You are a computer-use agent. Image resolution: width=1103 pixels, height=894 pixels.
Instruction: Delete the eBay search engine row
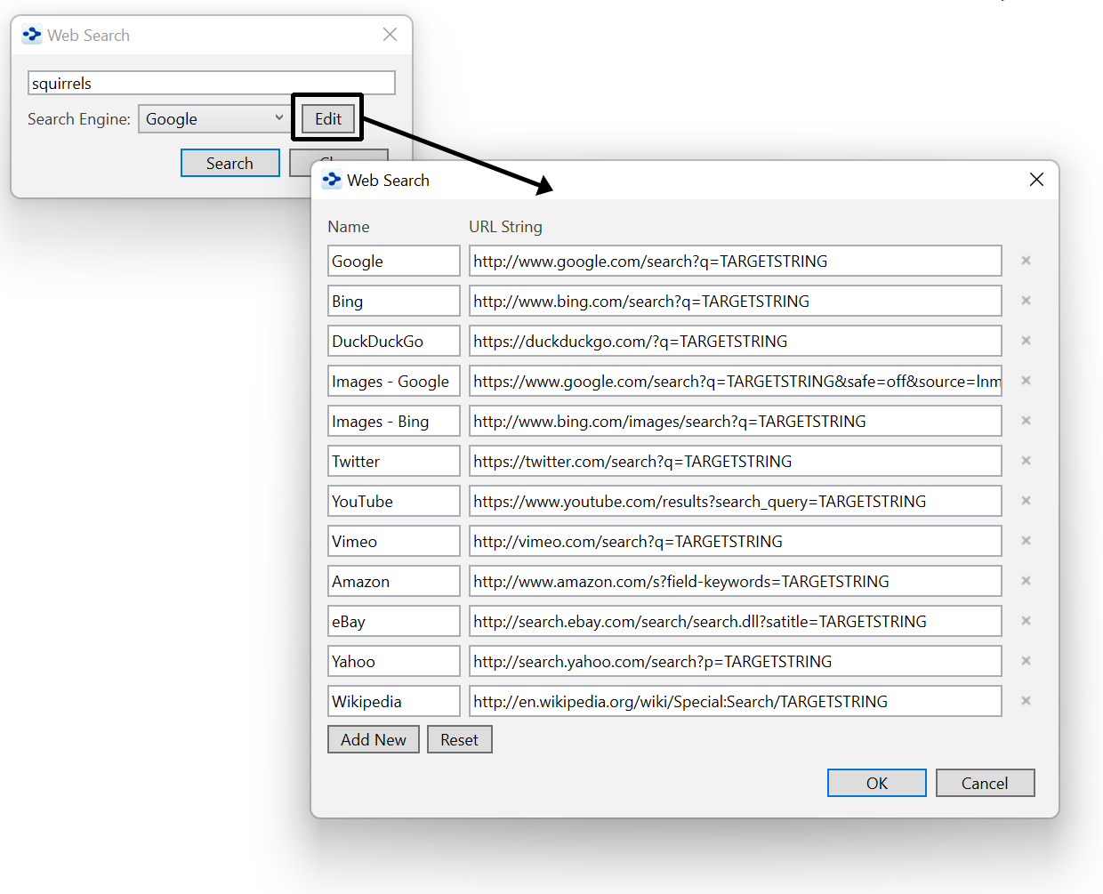tap(1026, 621)
